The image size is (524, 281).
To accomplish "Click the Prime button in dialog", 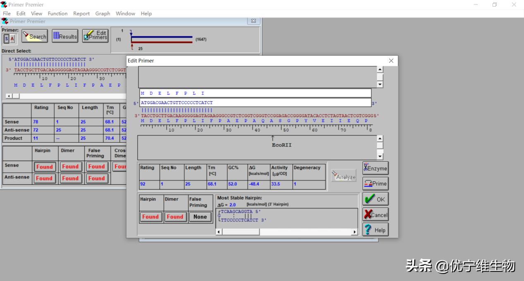I will click(x=375, y=183).
